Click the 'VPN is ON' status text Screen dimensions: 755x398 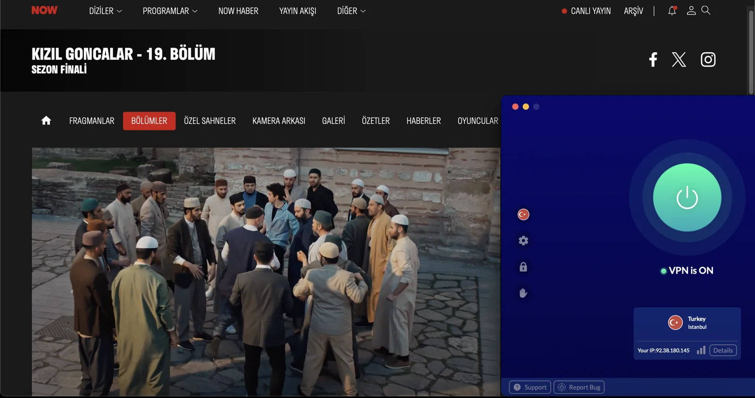pos(691,271)
